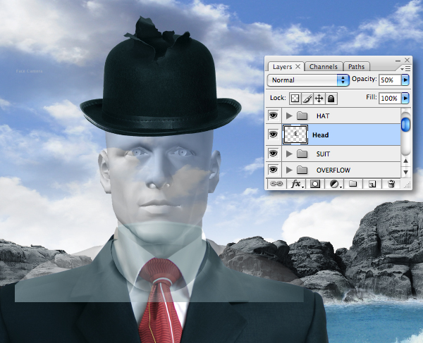
Task: Lock image pixels with brush icon
Action: pyautogui.click(x=307, y=99)
